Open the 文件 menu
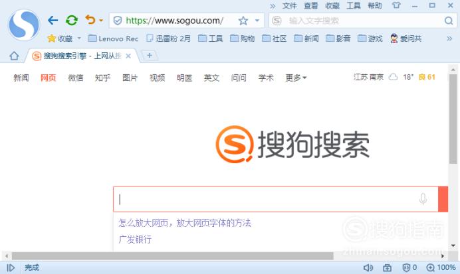Screen dimensions: 460x274 290,5
